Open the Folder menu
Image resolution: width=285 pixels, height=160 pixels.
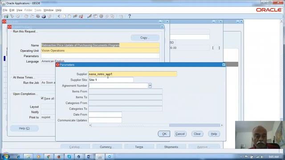pos(28,10)
